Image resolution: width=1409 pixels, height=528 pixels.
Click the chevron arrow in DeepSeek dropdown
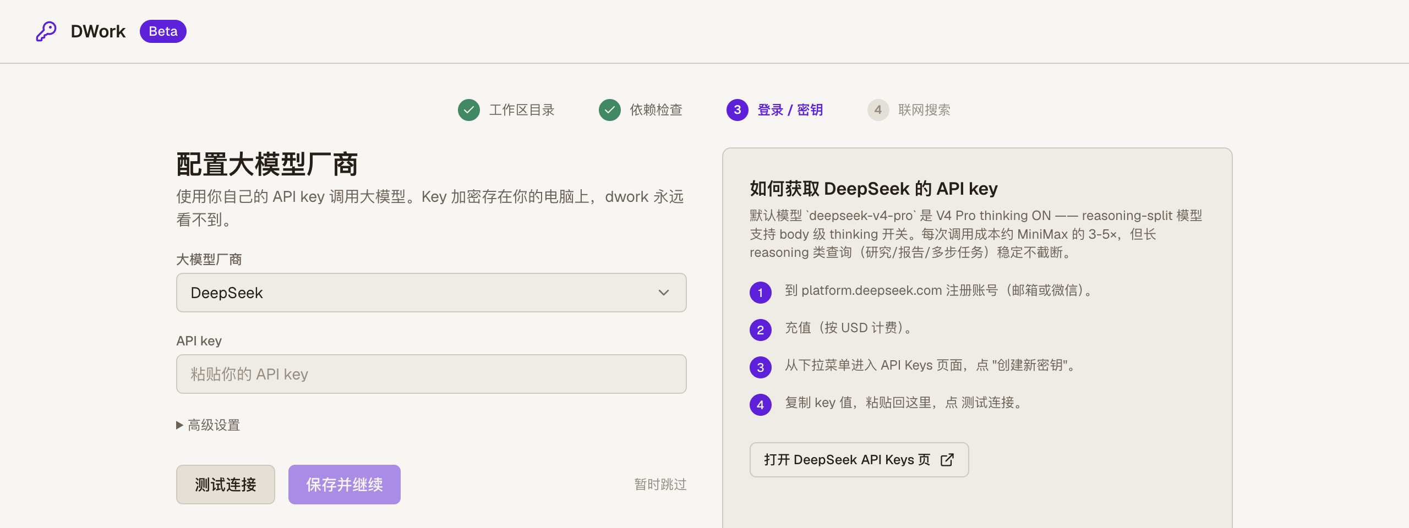point(664,293)
